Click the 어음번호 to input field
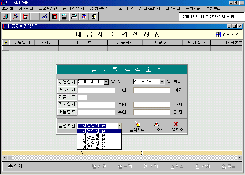Image resolution: width=245 pixels, height=175 pixels. tap(152, 112)
